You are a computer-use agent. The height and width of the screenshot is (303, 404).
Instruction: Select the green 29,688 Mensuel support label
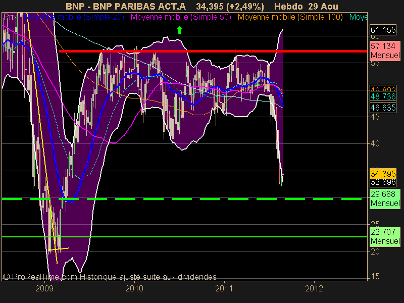point(385,198)
